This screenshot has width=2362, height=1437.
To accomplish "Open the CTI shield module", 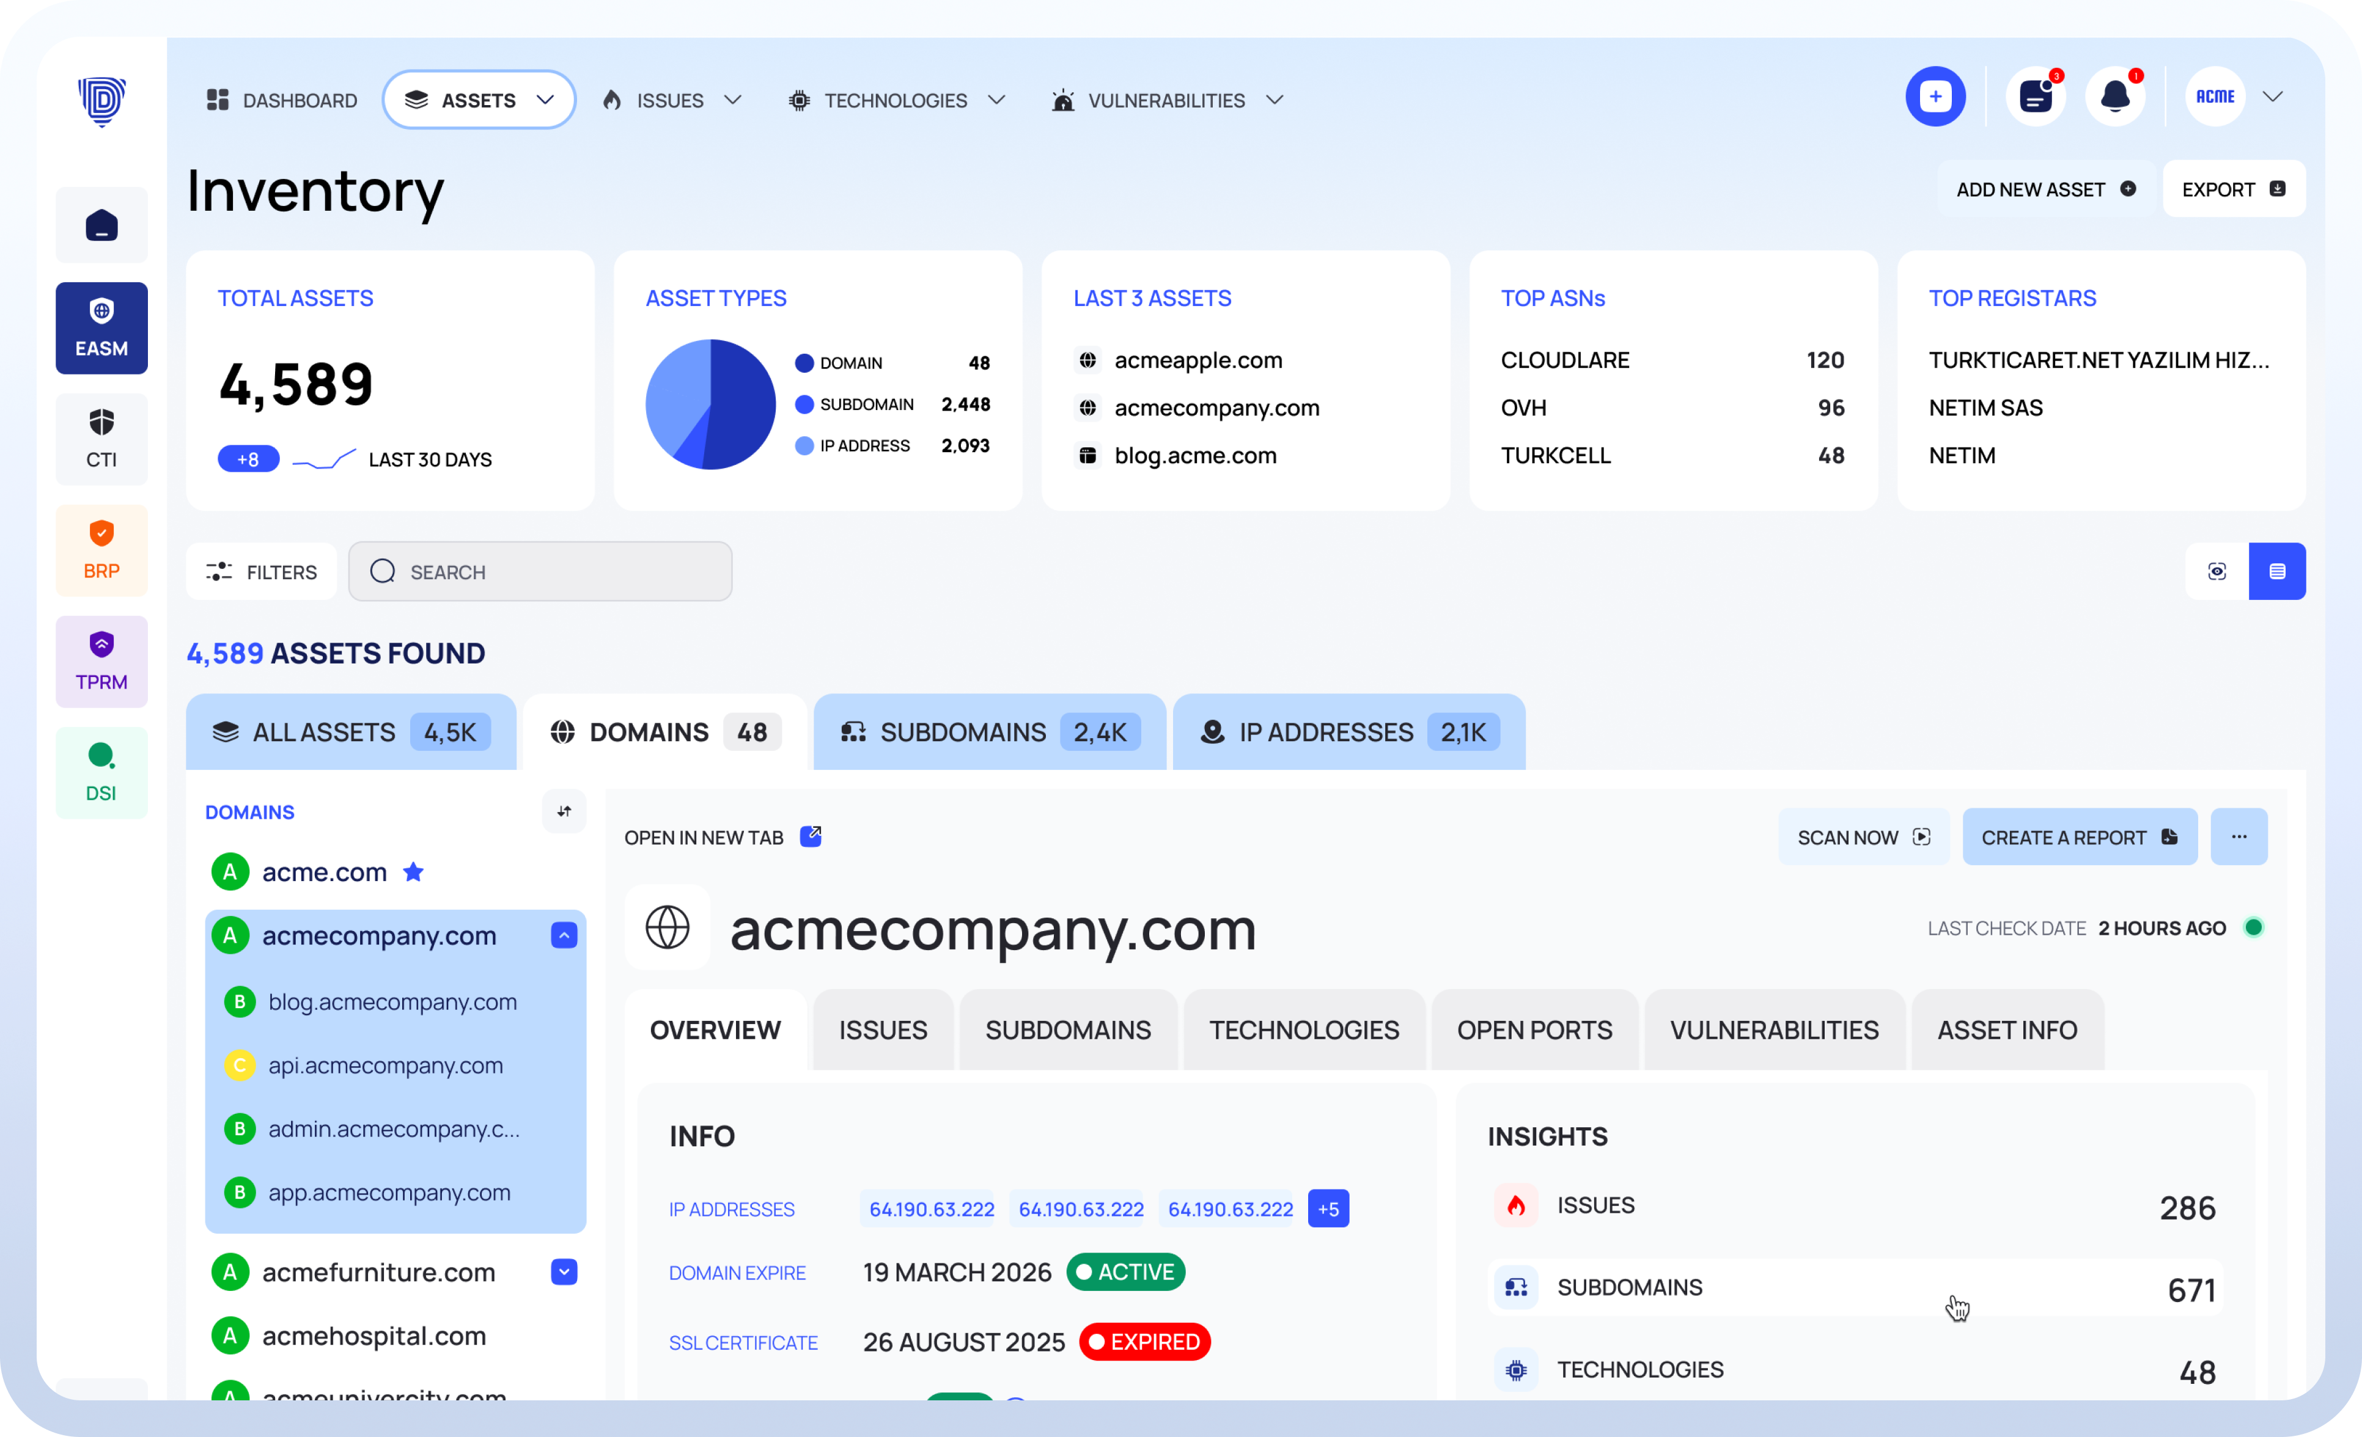I will click(101, 439).
